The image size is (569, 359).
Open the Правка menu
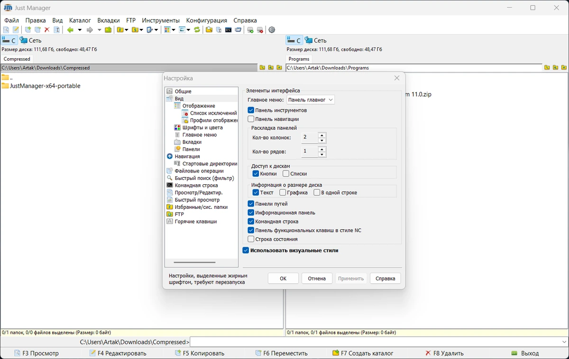click(36, 20)
